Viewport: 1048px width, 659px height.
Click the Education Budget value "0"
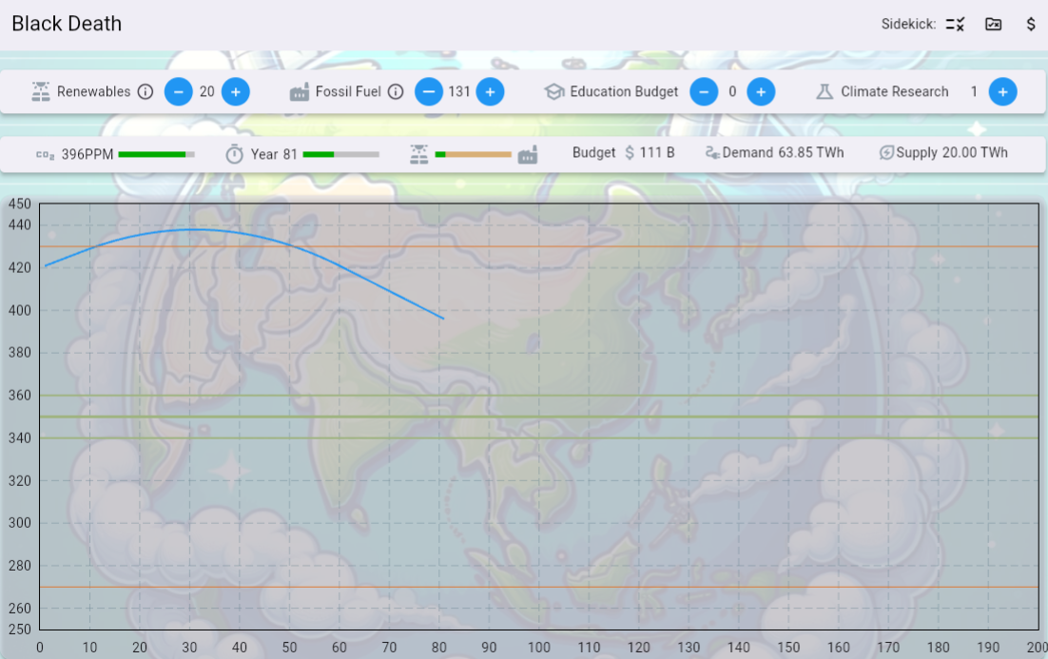pos(732,91)
